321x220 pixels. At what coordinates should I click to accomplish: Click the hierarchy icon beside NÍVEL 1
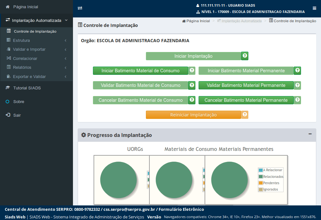(x=198, y=12)
